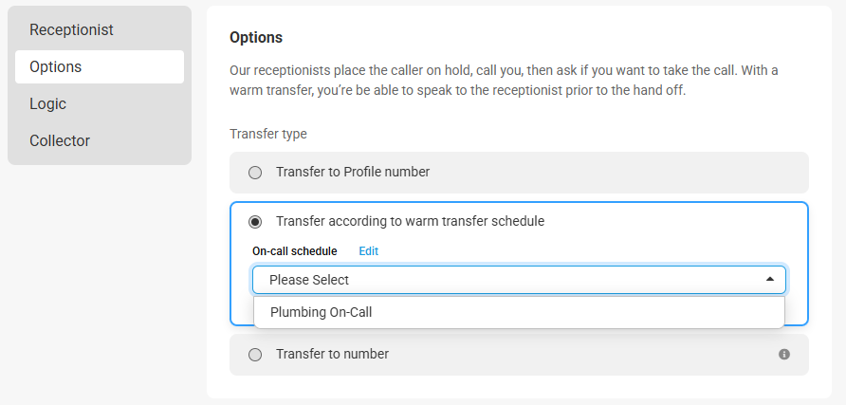
Task: Click the info icon beside Transfer to number
Action: [784, 355]
